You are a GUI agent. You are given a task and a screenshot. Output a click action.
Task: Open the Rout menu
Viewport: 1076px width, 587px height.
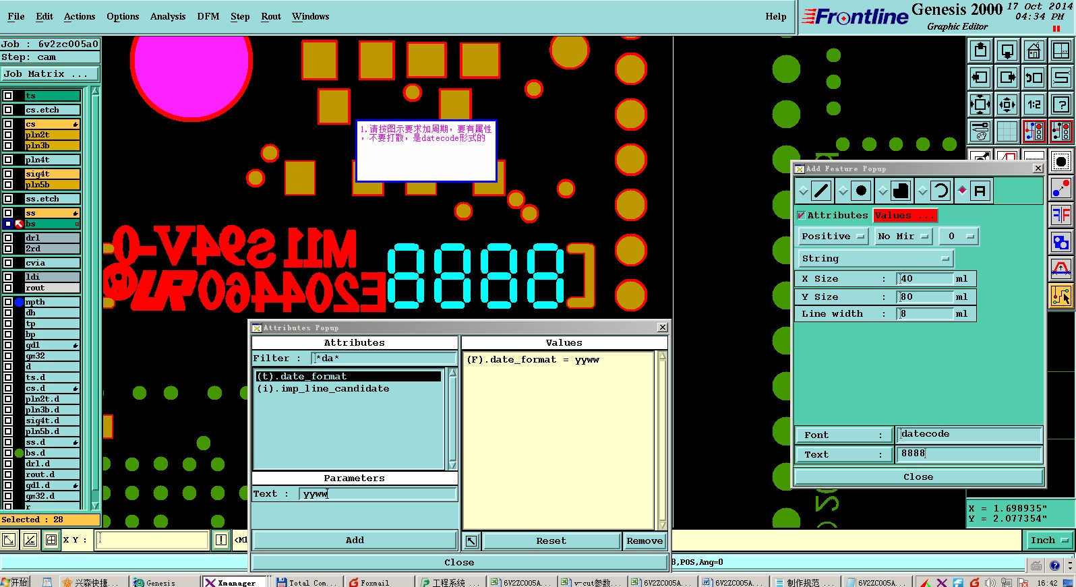tap(271, 16)
